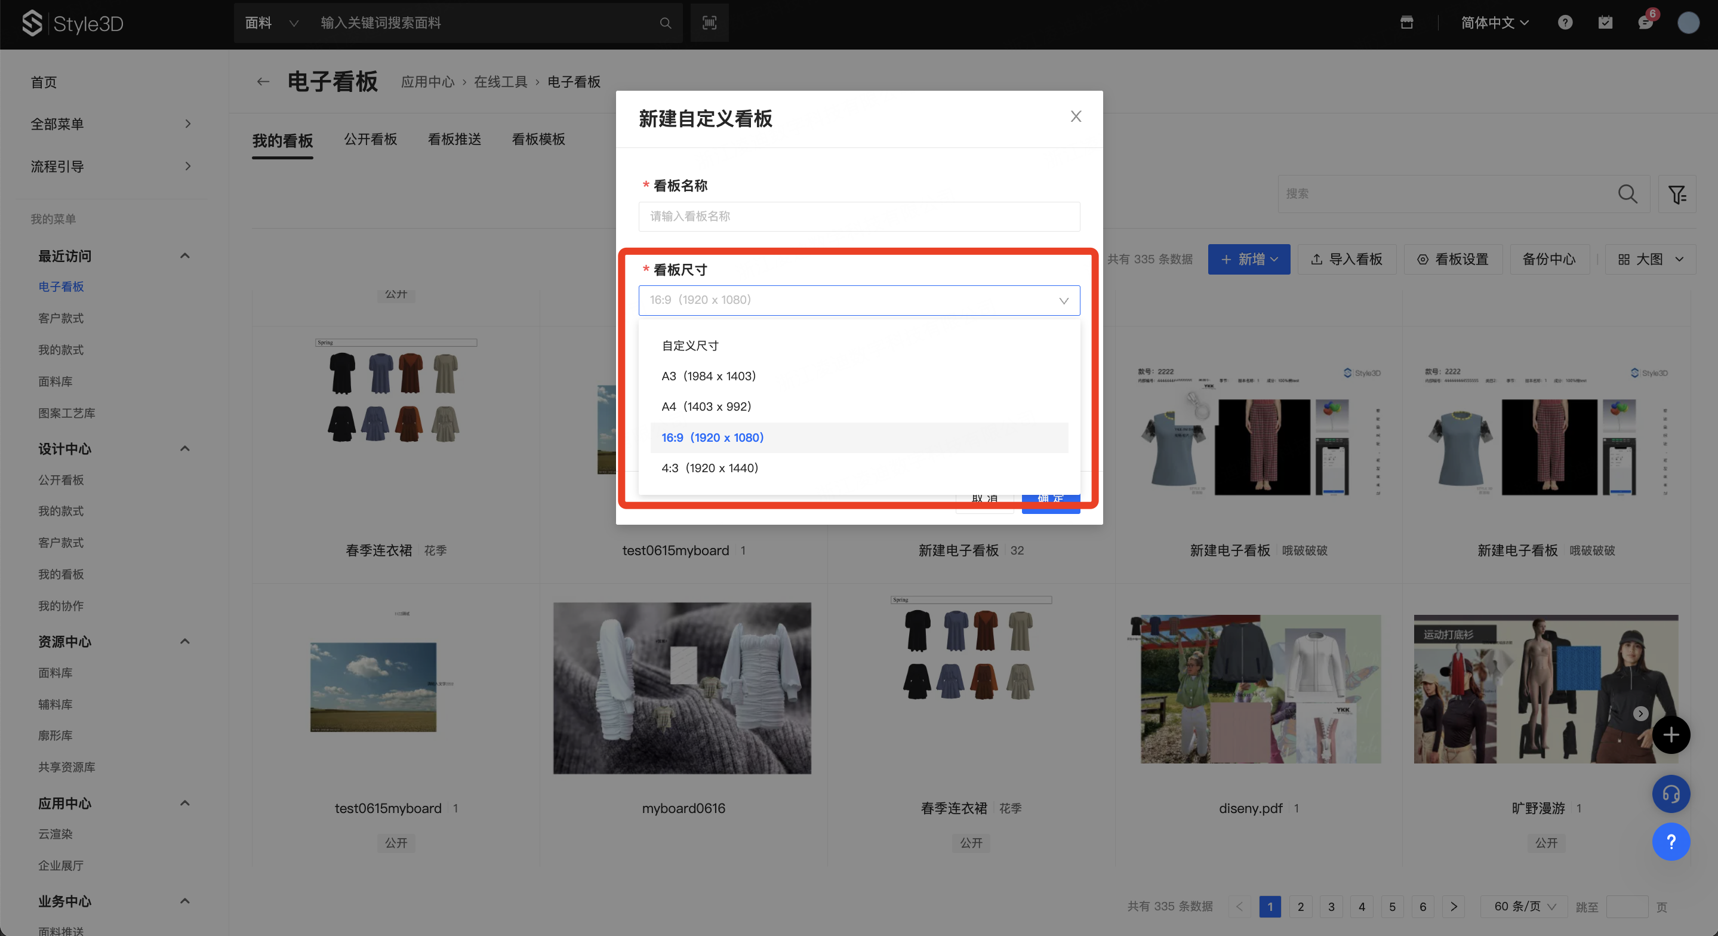Select the 自定义尺寸 option
The width and height of the screenshot is (1718, 936).
[690, 346]
